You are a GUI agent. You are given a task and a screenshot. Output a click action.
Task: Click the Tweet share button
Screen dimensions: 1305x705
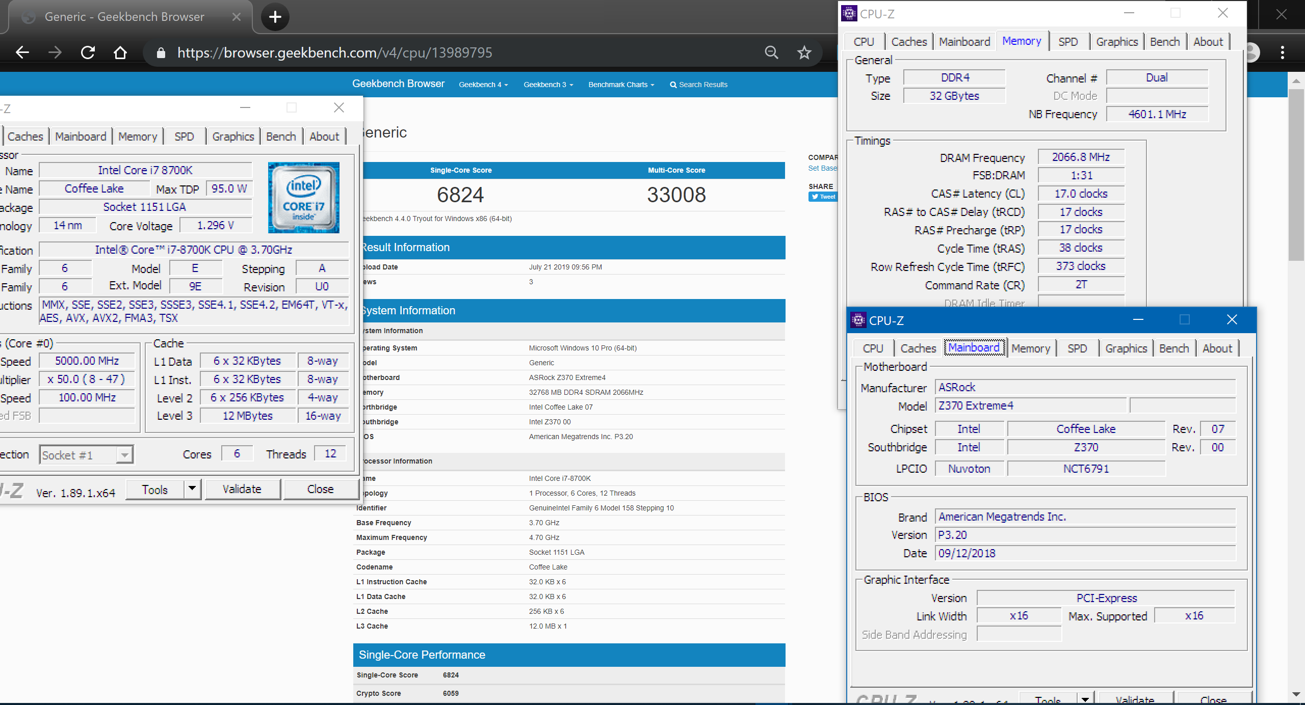click(x=823, y=197)
